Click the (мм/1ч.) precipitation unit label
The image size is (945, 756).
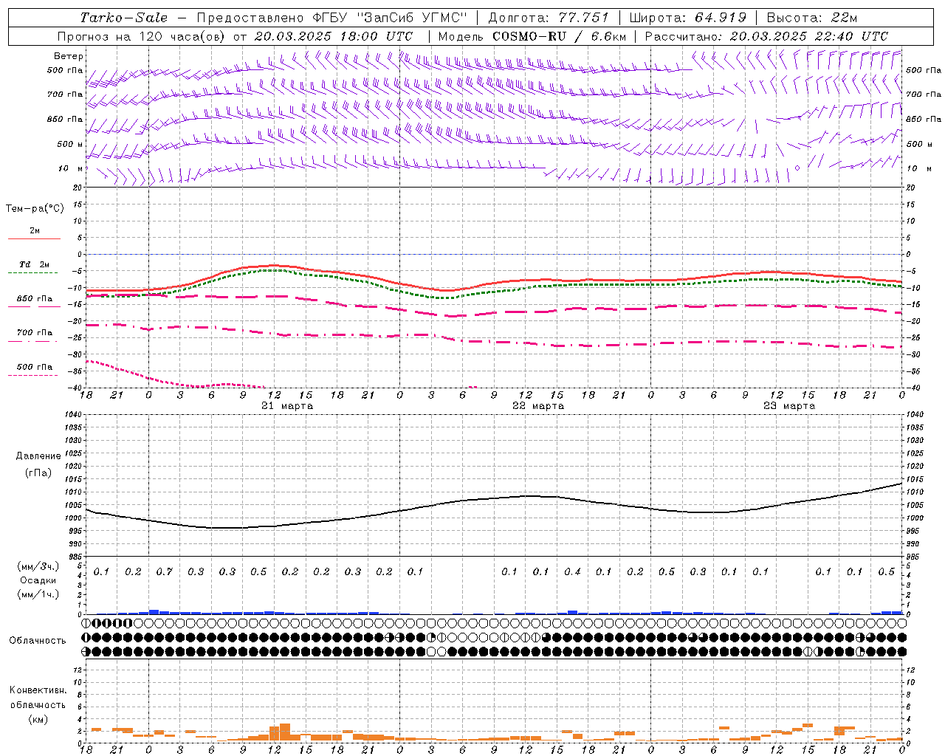(39, 594)
